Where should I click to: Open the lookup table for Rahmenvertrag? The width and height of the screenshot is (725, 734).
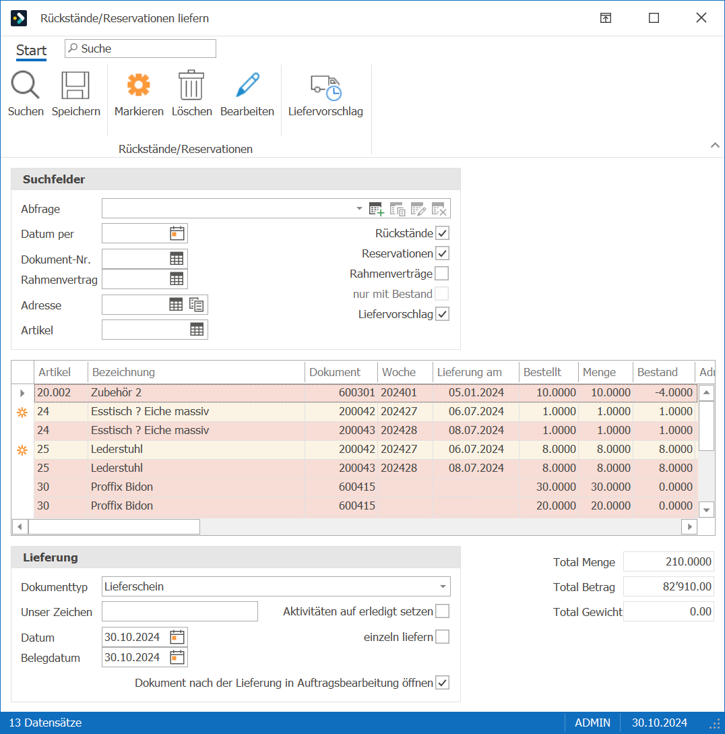click(x=177, y=280)
